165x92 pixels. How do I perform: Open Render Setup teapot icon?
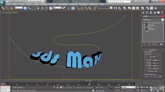147,8
